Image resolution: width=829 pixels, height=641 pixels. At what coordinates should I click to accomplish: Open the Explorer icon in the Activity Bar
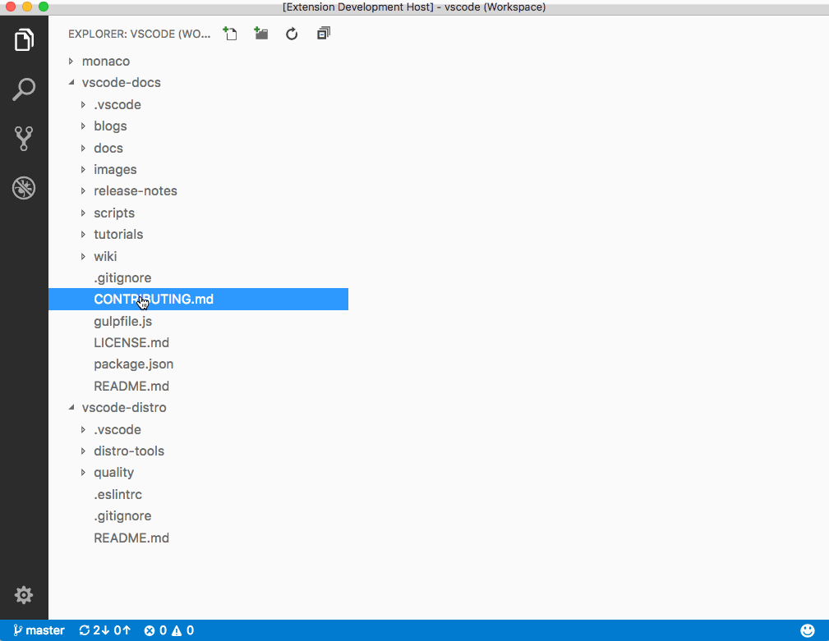pyautogui.click(x=24, y=39)
